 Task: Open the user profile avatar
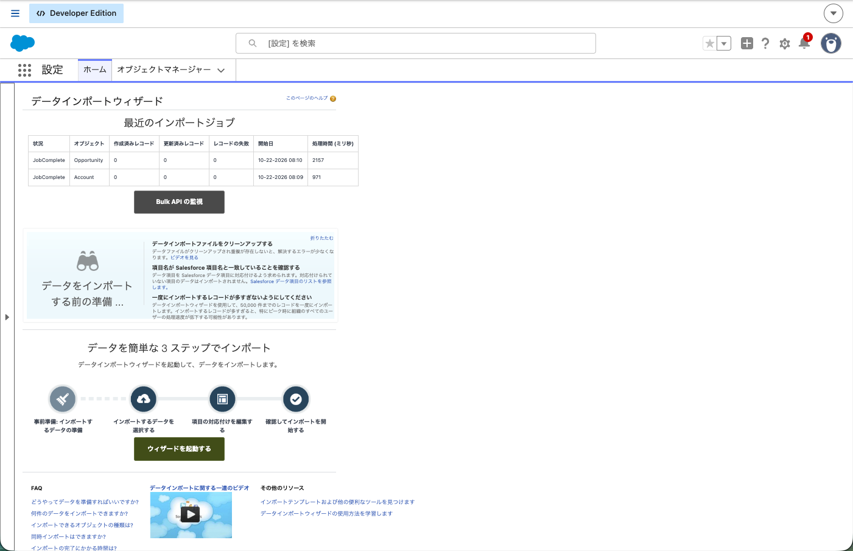(x=831, y=43)
